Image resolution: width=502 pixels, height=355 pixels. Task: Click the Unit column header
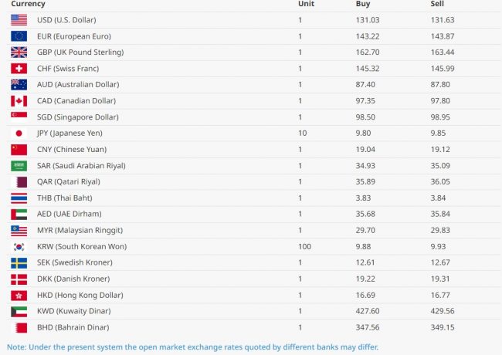tap(306, 4)
